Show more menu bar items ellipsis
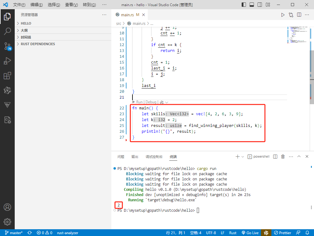 pos(104,5)
